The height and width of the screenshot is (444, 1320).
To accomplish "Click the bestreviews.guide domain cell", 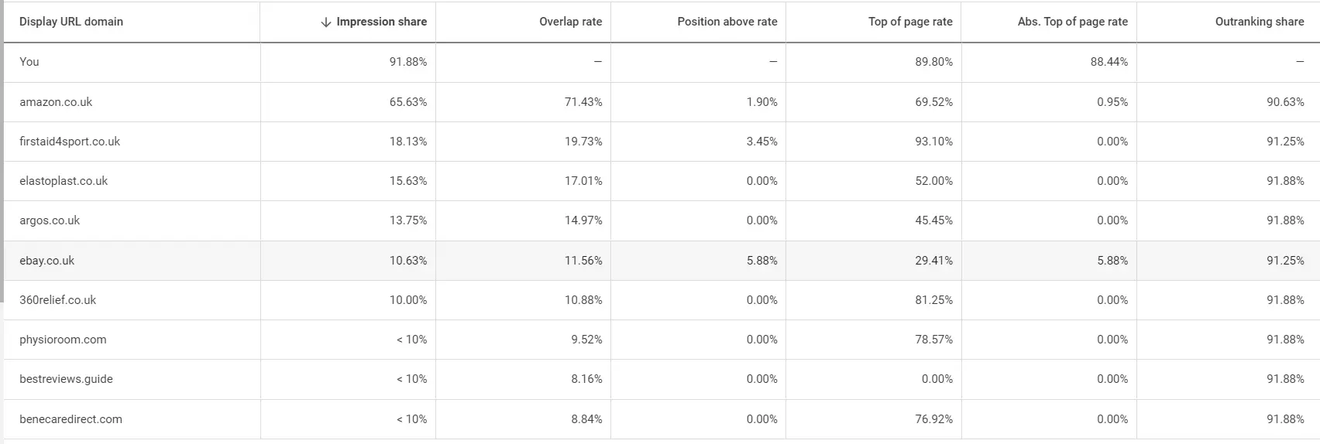I will tap(66, 379).
